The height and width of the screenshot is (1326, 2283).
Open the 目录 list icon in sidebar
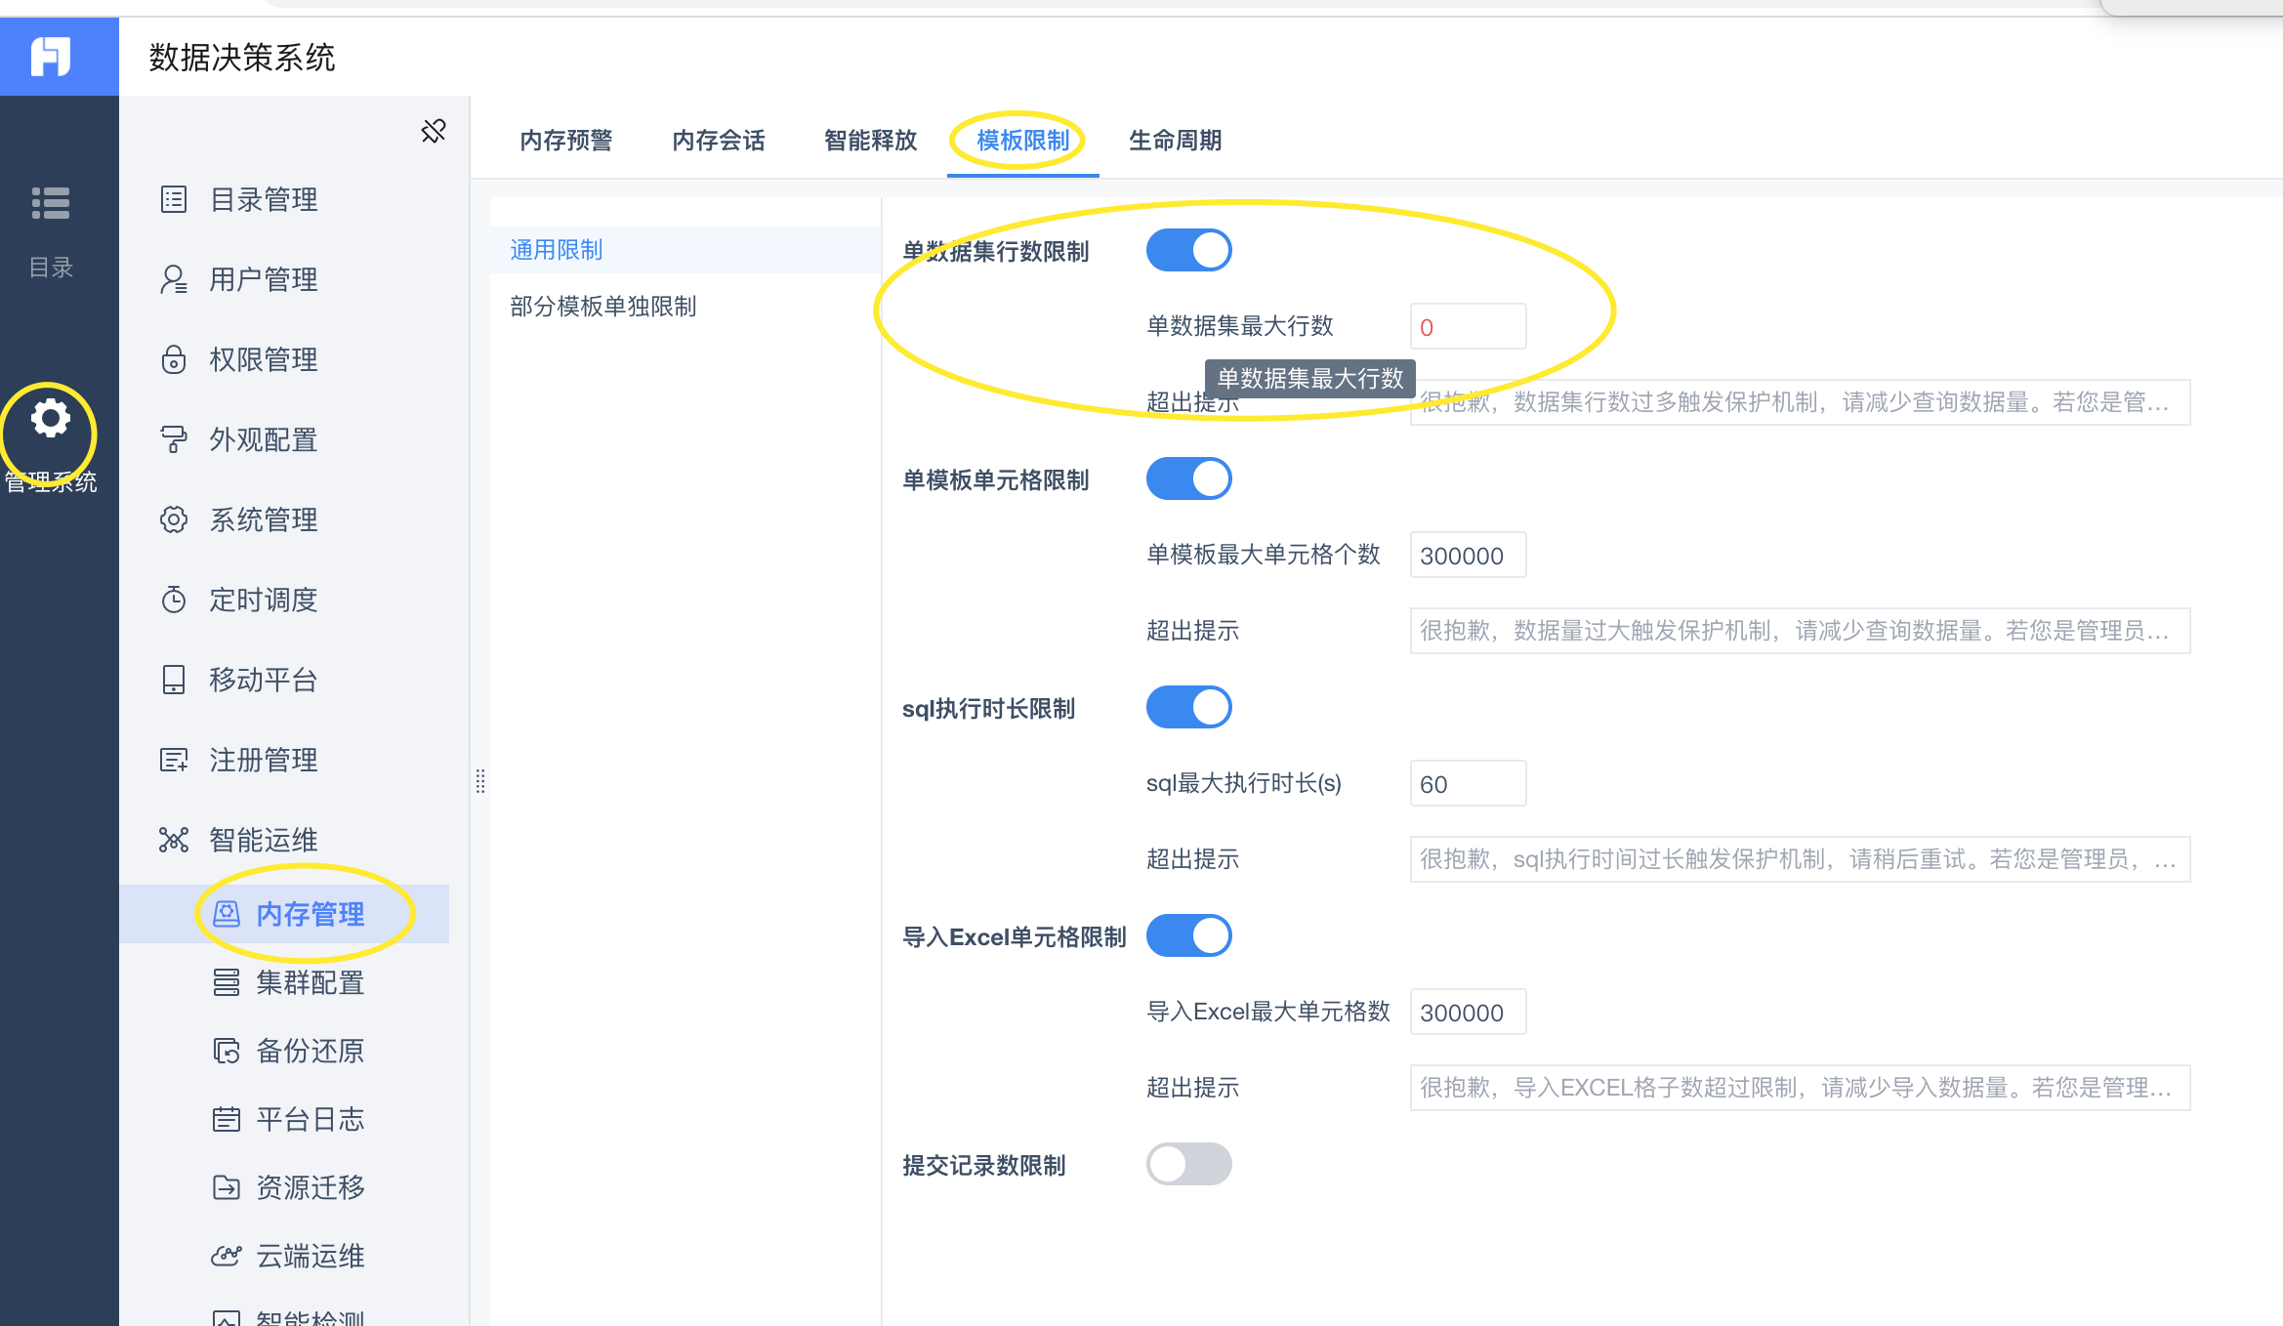tap(51, 203)
